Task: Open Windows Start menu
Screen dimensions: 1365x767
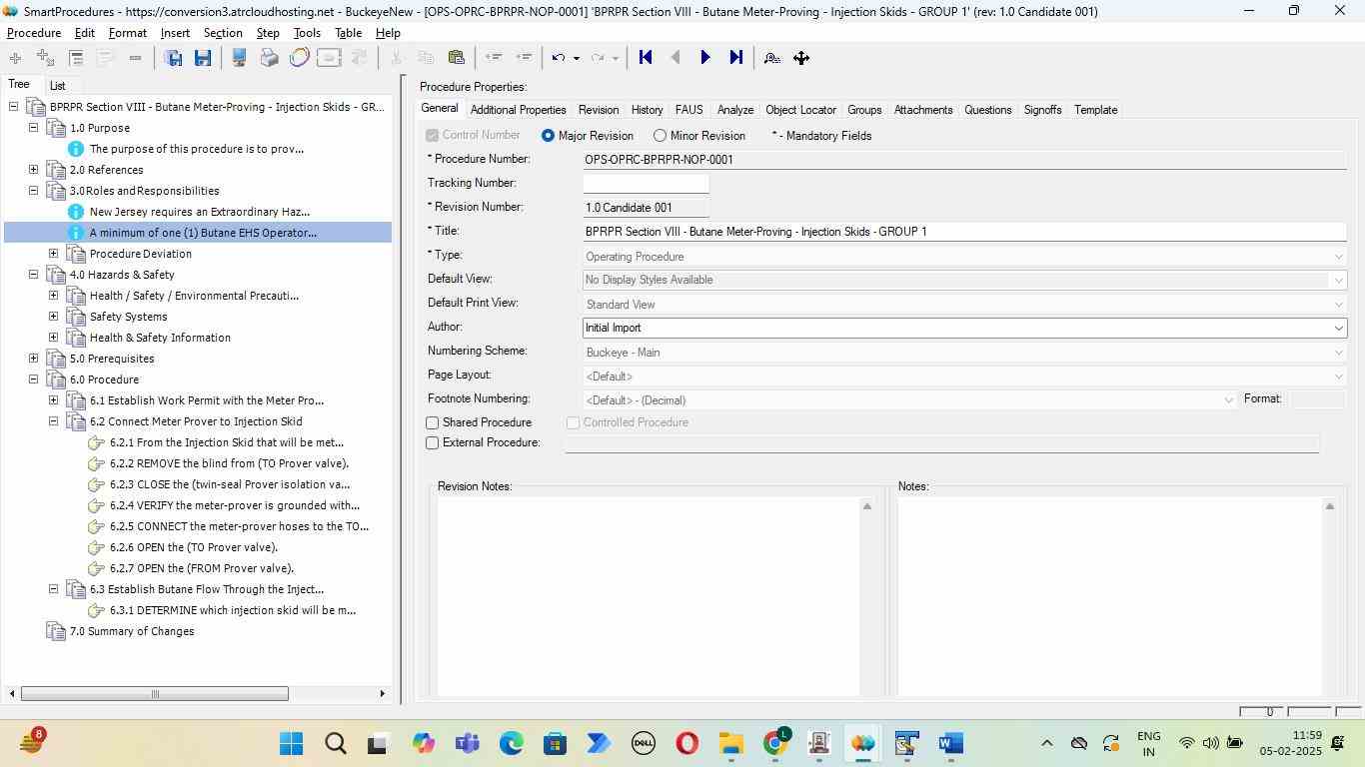Action: click(292, 744)
